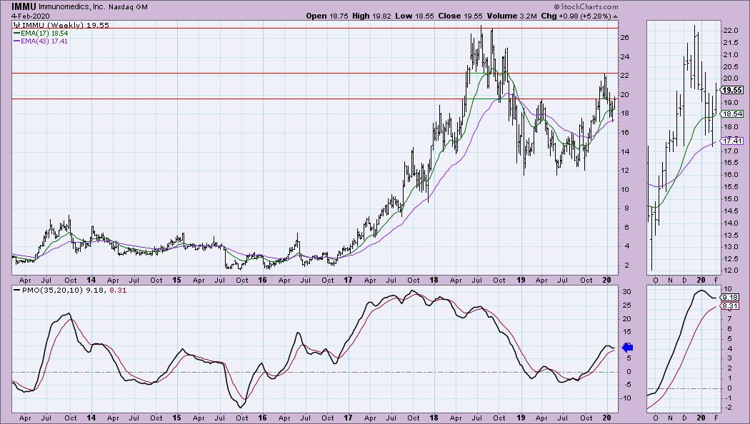Screen dimensions: 750x424
Task: Click the StockCharts.com copyright label
Action: click(x=586, y=6)
